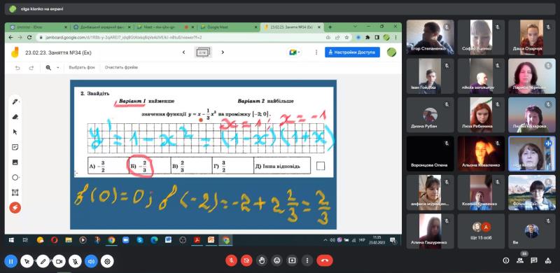Image resolution: width=560 pixels, height=273 pixels.
Task: Open Jamboard three-dot more menu
Action: tap(316, 52)
